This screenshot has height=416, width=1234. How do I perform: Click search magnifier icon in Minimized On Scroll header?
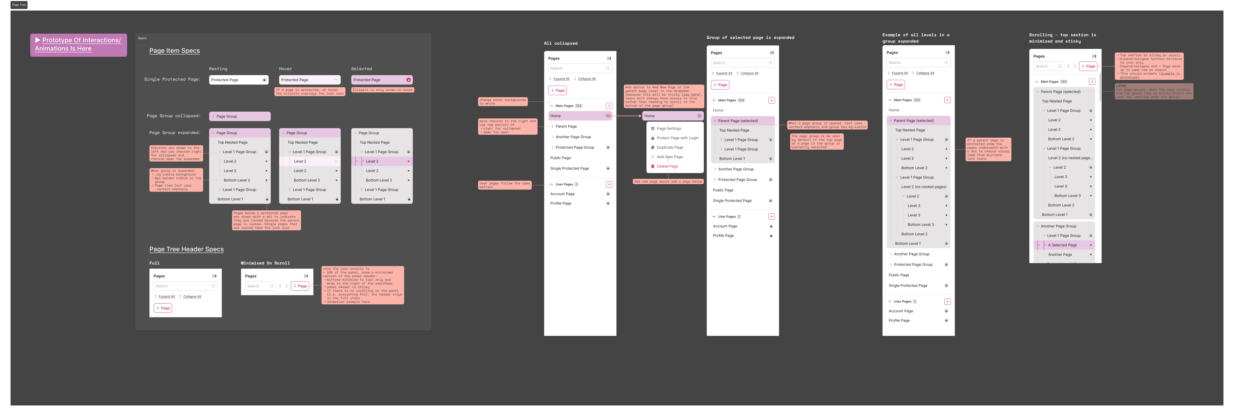(x=272, y=286)
